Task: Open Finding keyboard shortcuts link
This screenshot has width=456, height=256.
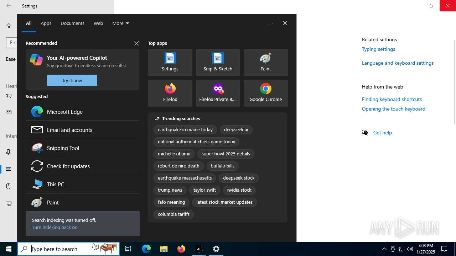Action: [x=392, y=99]
